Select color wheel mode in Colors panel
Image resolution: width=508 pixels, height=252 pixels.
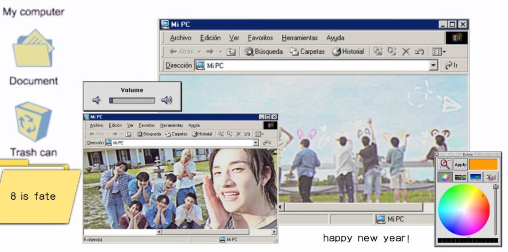(445, 177)
